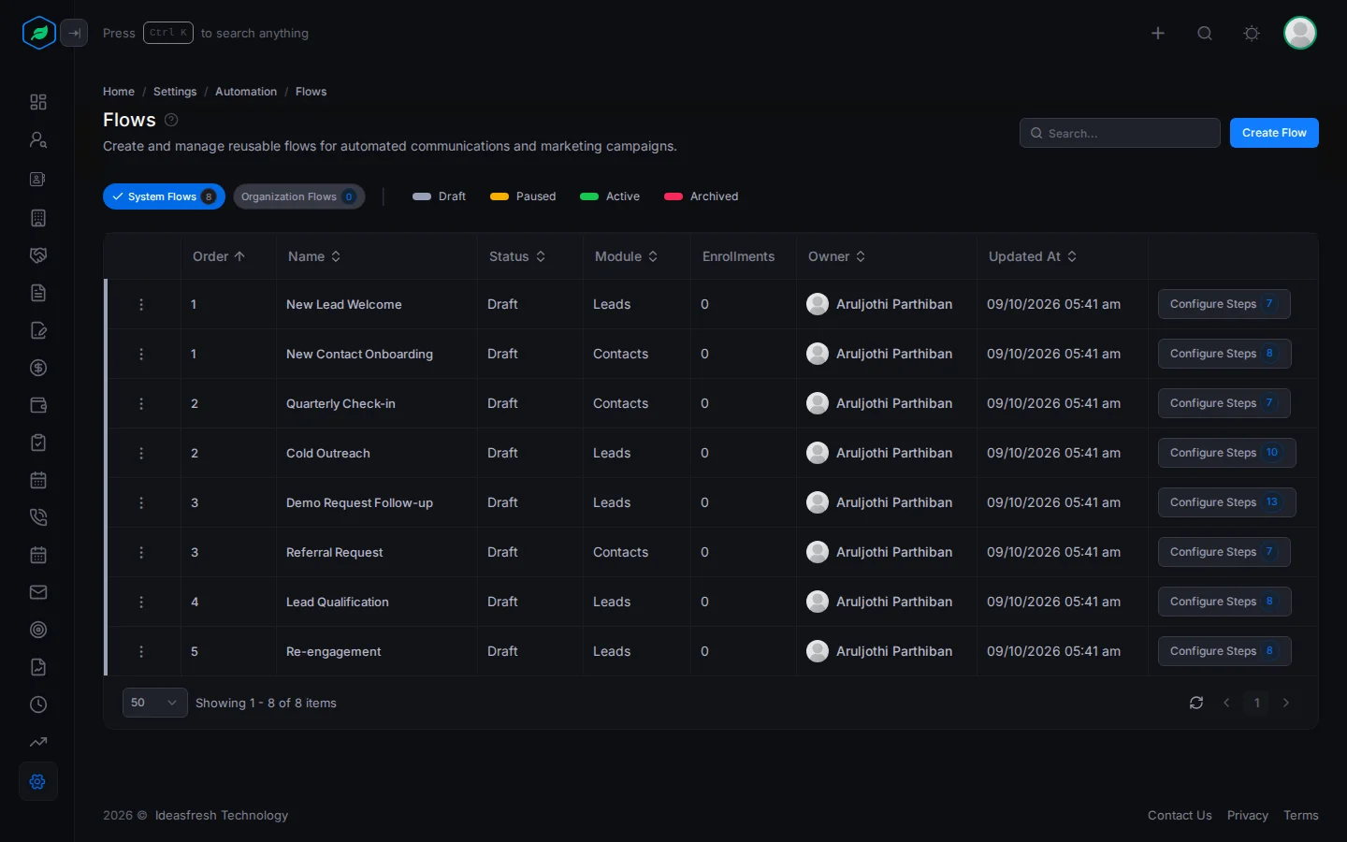
Task: Open the handshake deals sidebar icon
Action: (x=38, y=255)
